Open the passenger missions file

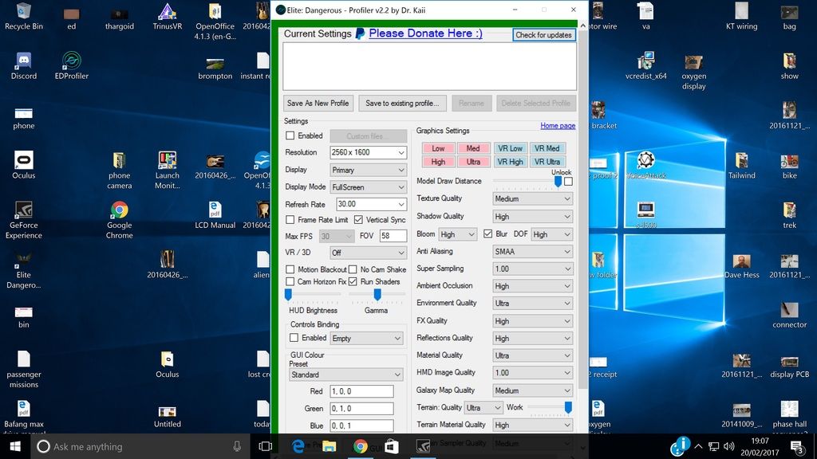pyautogui.click(x=23, y=369)
